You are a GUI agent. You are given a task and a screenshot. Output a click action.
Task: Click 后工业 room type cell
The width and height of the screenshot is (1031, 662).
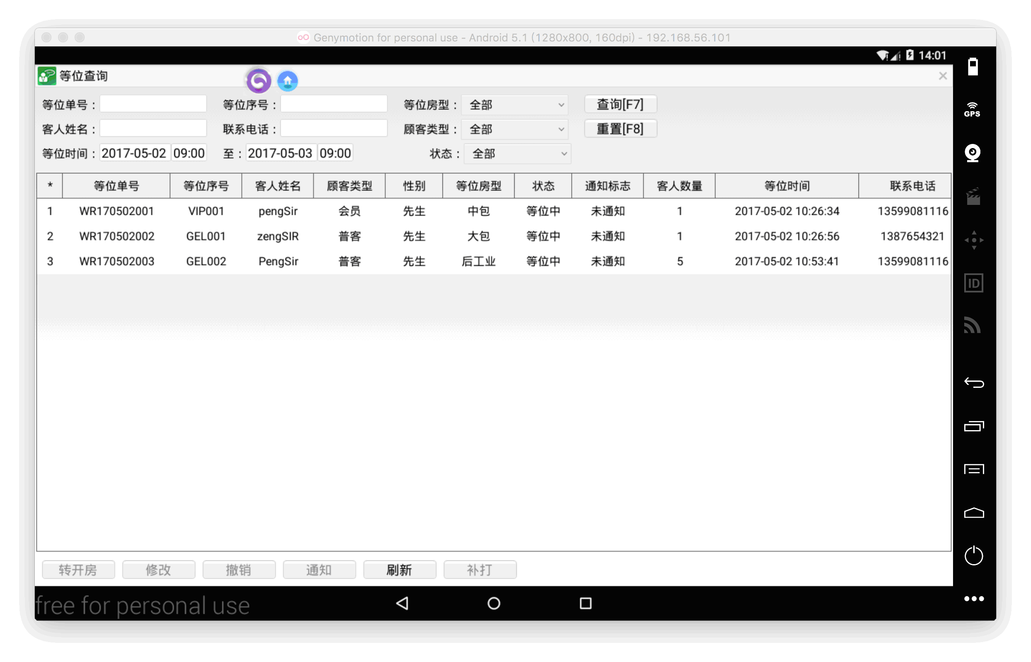coord(478,261)
